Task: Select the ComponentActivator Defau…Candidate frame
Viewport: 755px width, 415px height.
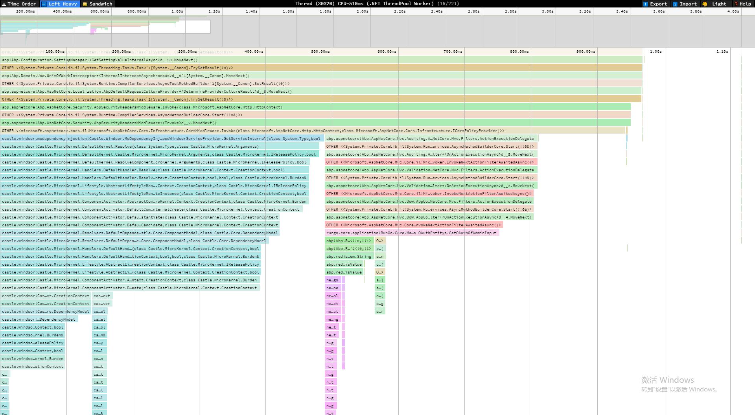Action: tap(140, 225)
